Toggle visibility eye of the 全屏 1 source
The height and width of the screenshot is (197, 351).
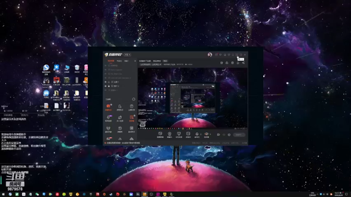(x=106, y=82)
